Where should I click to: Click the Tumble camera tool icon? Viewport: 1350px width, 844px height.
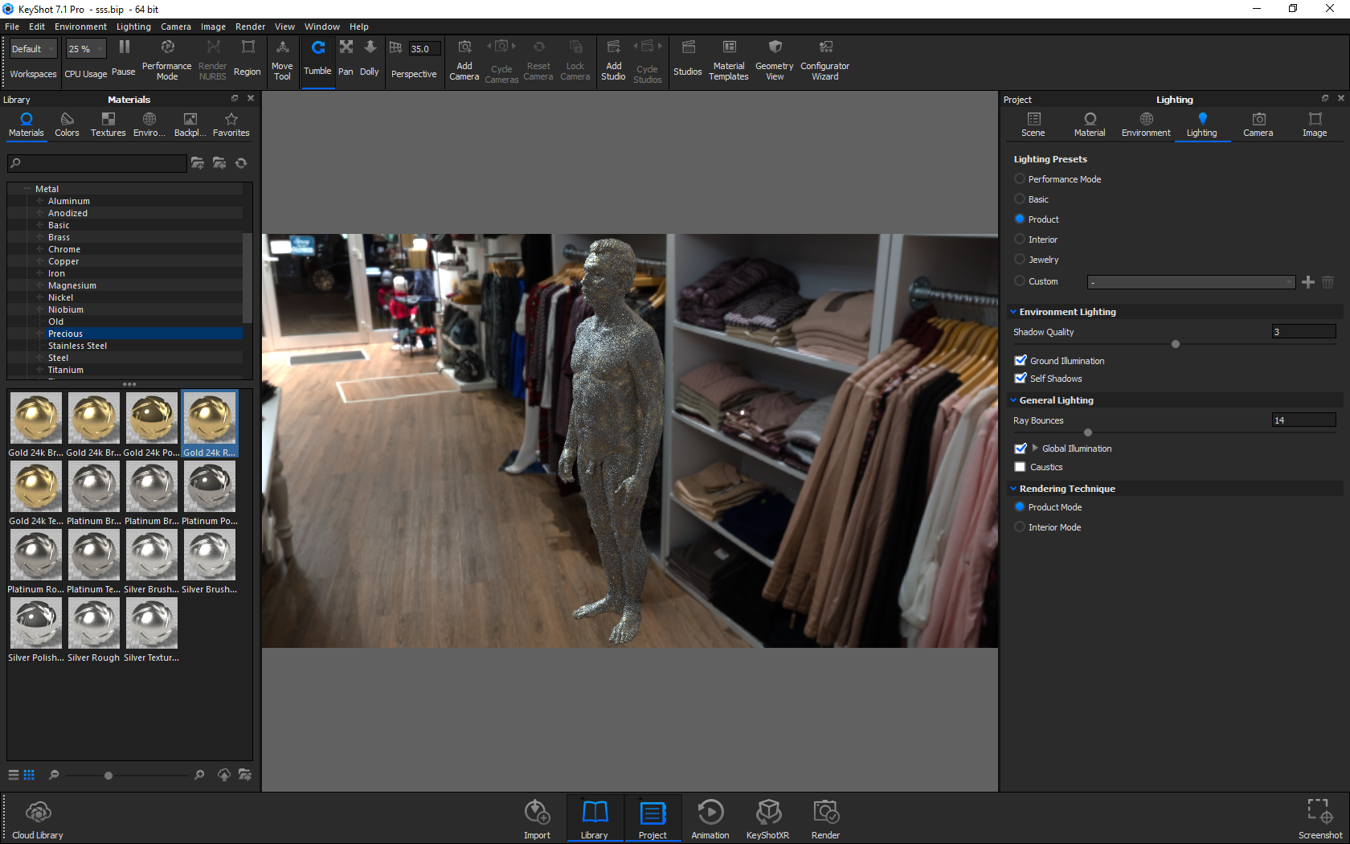[x=317, y=48]
